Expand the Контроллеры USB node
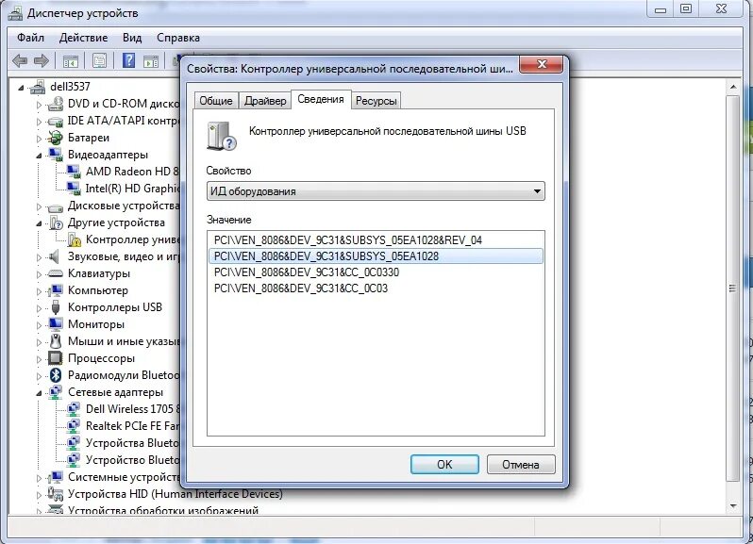The image size is (753, 544). pyautogui.click(x=39, y=308)
